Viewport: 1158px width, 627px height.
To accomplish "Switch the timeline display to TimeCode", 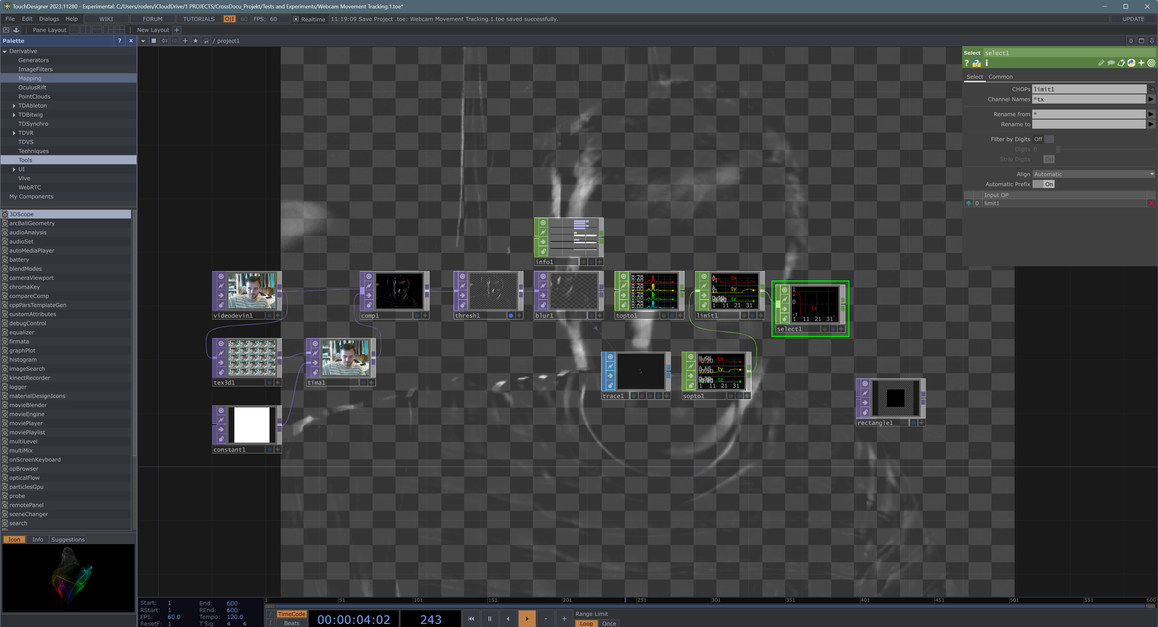I will click(x=291, y=614).
